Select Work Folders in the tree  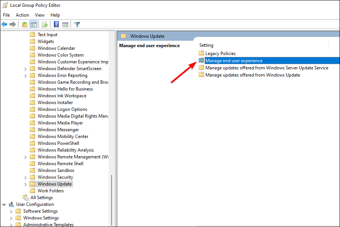coord(51,191)
